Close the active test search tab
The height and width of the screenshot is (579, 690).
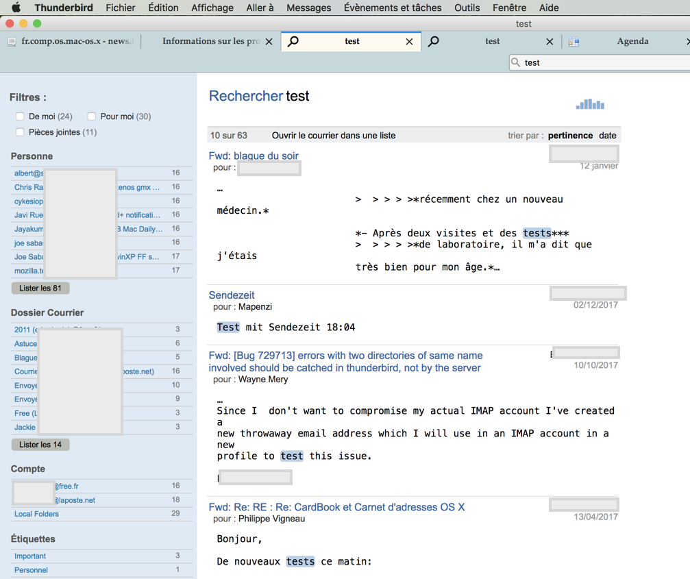(409, 42)
